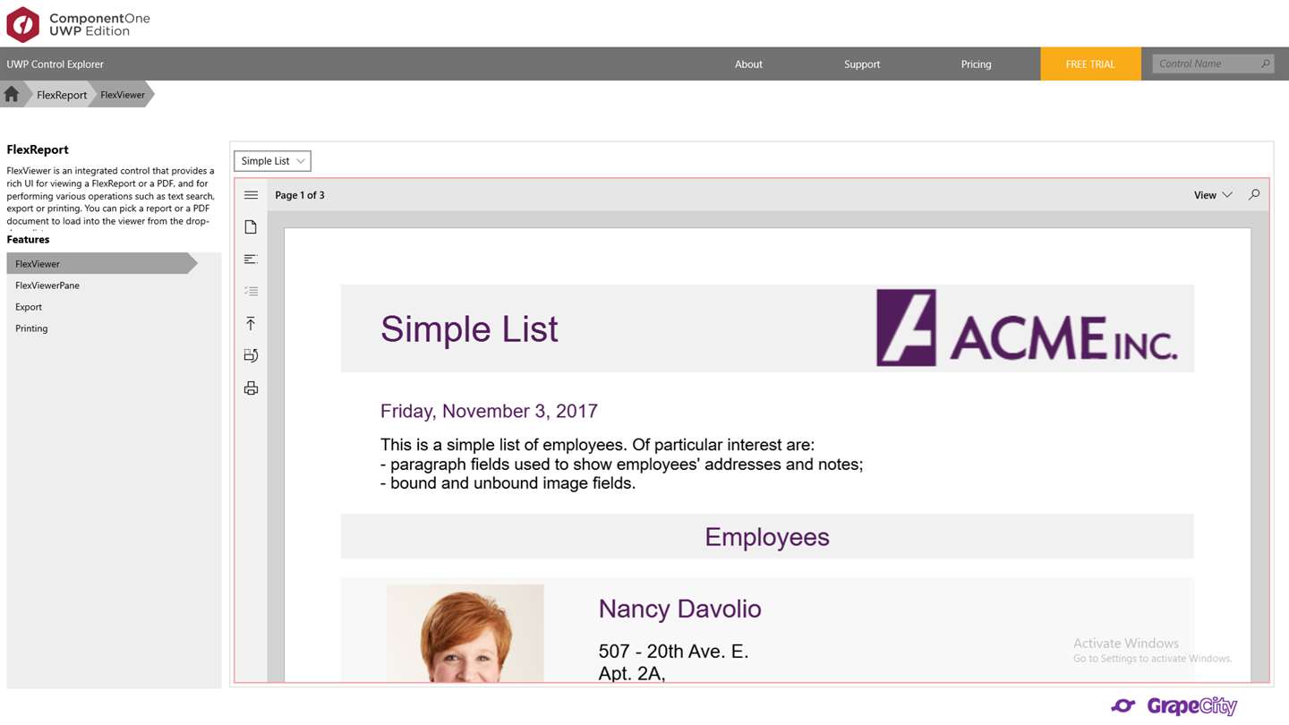The height and width of the screenshot is (725, 1289).
Task: Open the Pricing menu item
Action: click(976, 64)
